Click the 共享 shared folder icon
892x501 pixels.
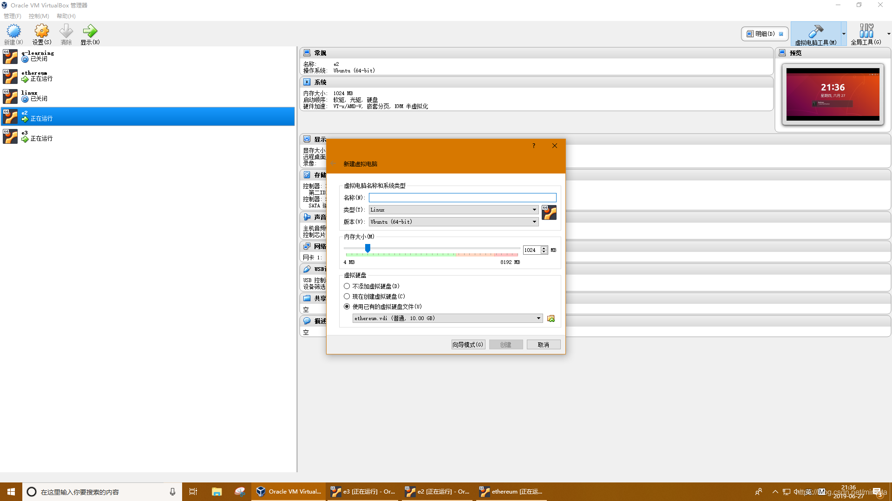click(x=307, y=298)
